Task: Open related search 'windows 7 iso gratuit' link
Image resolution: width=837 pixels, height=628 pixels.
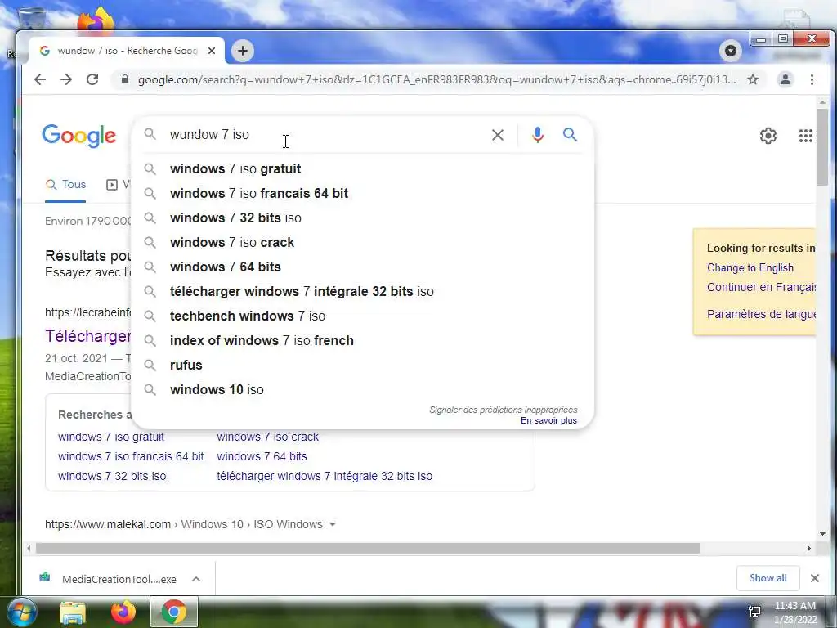Action: click(111, 437)
